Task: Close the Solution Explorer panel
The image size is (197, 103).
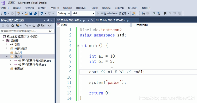Action: [x=52, y=20]
